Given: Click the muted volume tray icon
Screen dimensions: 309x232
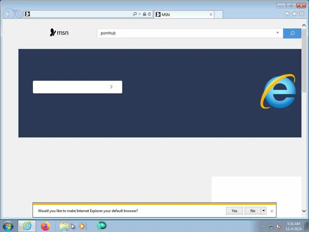Looking at the screenshot, I should [x=279, y=227].
